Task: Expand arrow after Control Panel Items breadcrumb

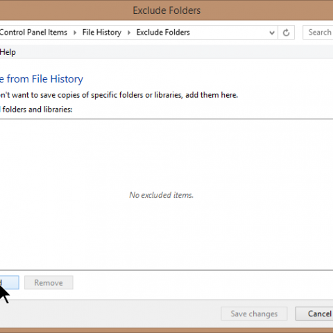Action: (75, 33)
